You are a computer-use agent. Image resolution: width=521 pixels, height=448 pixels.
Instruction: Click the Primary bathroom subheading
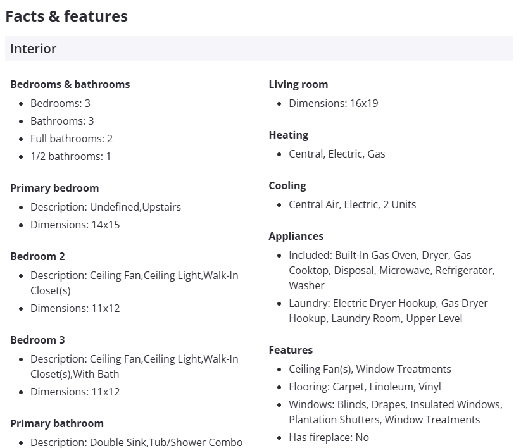(x=57, y=423)
